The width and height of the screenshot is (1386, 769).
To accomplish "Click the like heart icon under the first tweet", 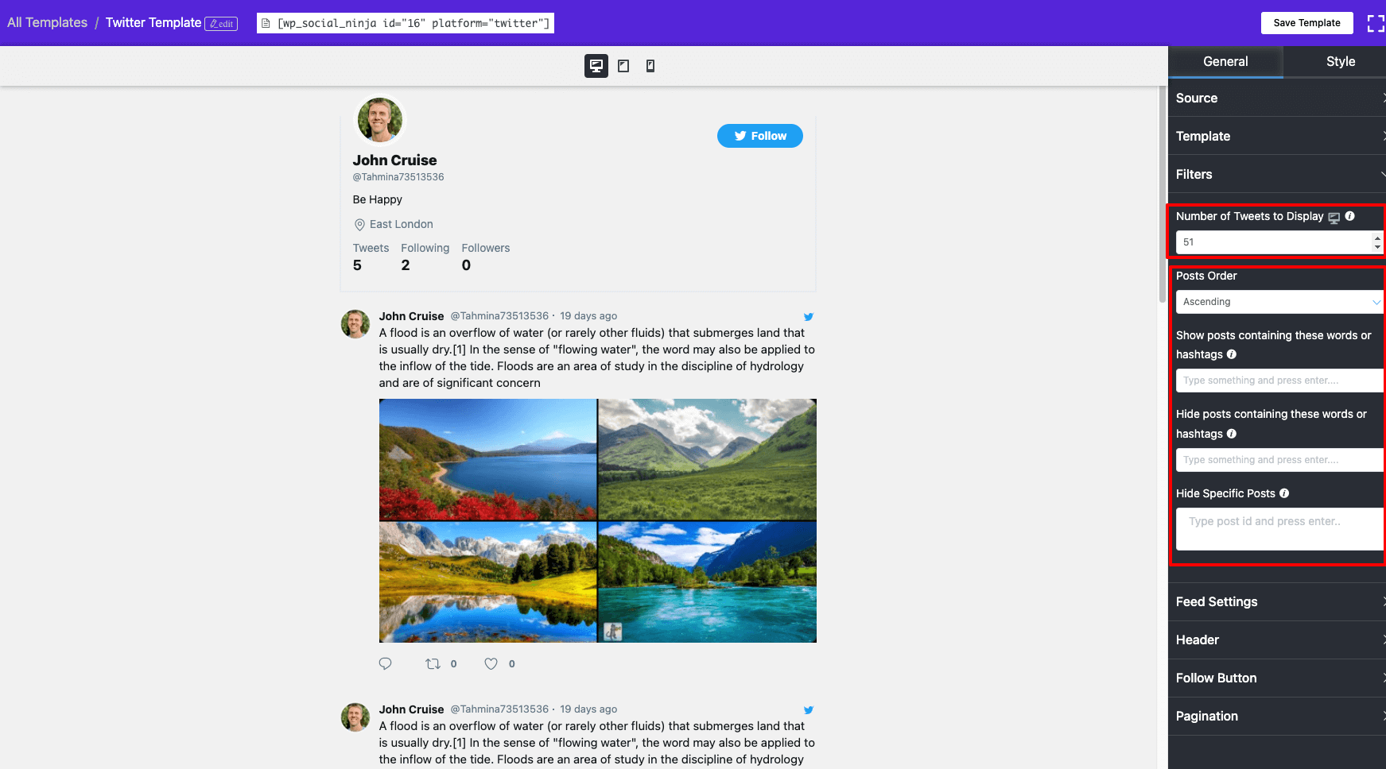I will (491, 663).
